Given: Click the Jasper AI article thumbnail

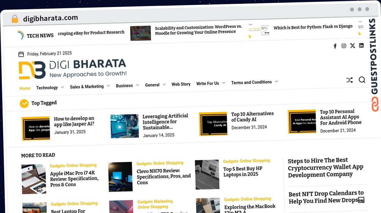Looking at the screenshot, I should 36,128.
